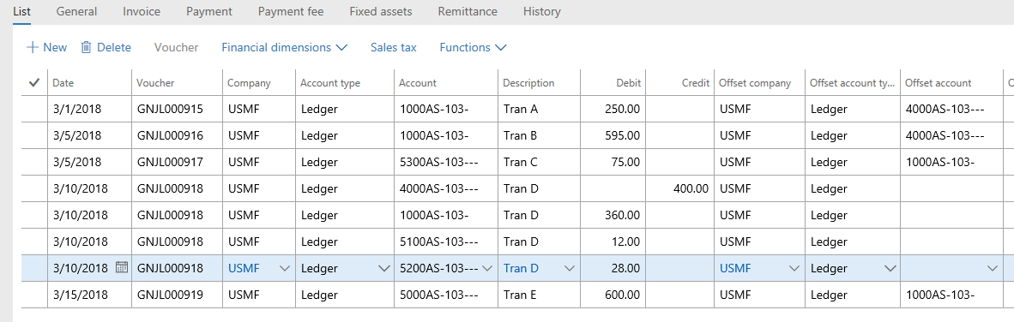Open Company dropdown in highlighted row
The width and height of the screenshot is (1014, 322).
[284, 268]
